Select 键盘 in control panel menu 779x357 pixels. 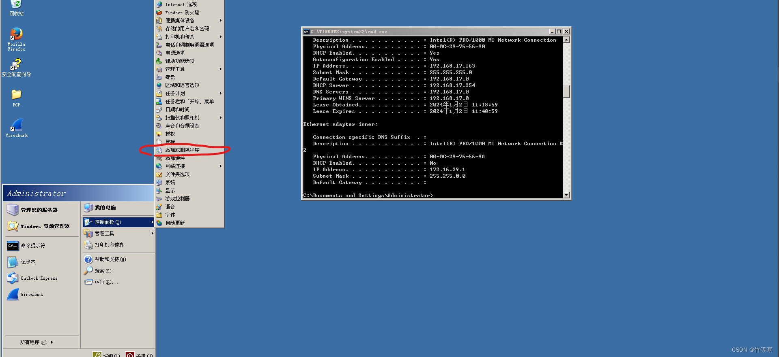[189, 77]
